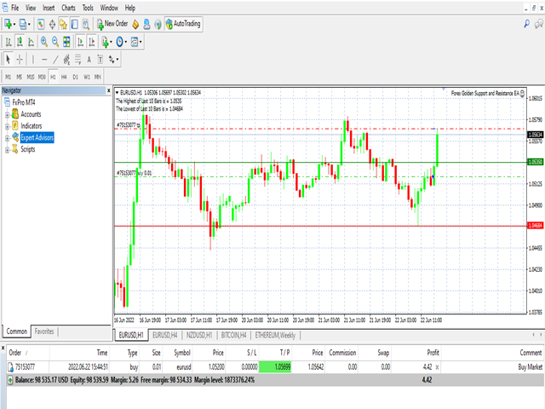Screen dimensions: 545x409
Task: Sort trades by Profit column header
Action: pos(433,353)
